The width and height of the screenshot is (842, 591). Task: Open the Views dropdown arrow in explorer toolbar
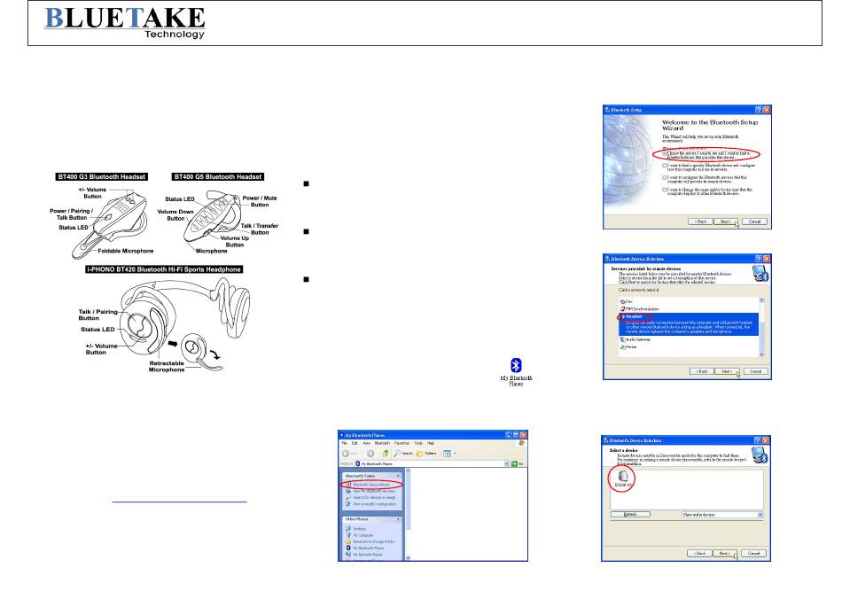(x=455, y=453)
